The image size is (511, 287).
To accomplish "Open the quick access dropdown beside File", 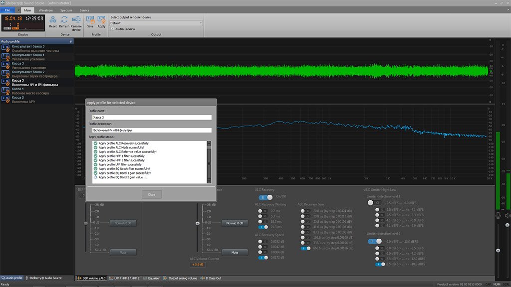I will [18, 10].
